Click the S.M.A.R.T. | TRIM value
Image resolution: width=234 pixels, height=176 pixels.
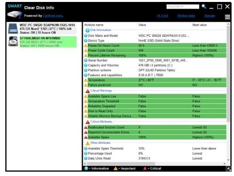(151, 75)
